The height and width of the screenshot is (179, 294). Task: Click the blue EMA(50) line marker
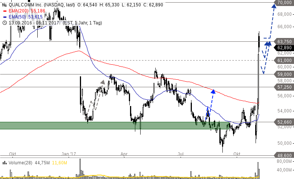pyautogui.click(x=5, y=17)
